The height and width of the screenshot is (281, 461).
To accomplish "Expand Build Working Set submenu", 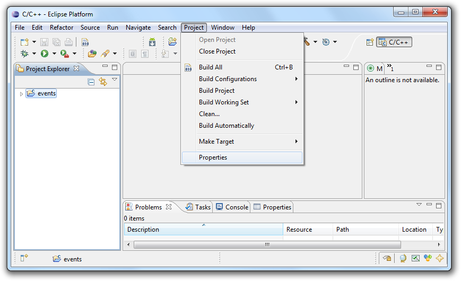I will [x=242, y=102].
